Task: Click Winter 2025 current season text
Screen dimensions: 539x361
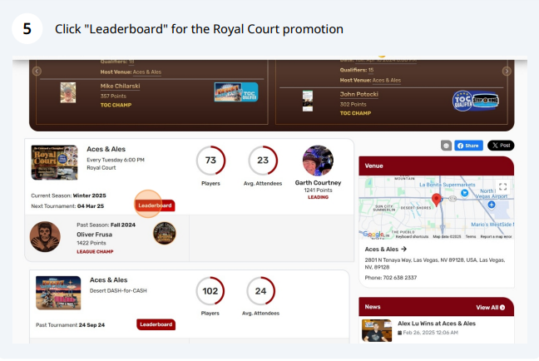Action: [x=89, y=195]
